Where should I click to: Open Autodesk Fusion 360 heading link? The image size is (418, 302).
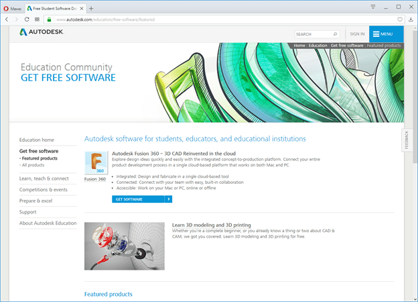(173, 154)
